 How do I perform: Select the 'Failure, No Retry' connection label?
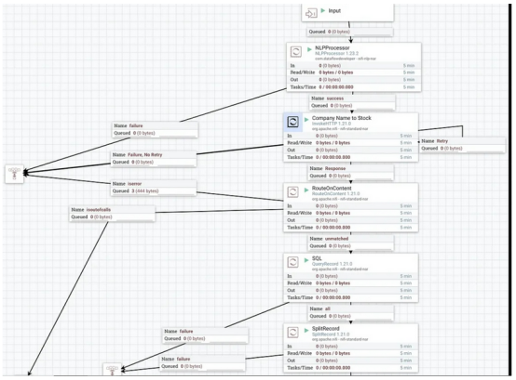[x=154, y=159]
